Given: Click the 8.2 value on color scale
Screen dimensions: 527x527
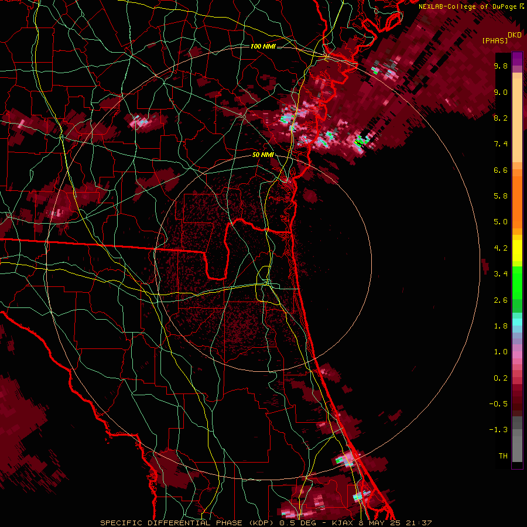Looking at the screenshot, I should 501,118.
